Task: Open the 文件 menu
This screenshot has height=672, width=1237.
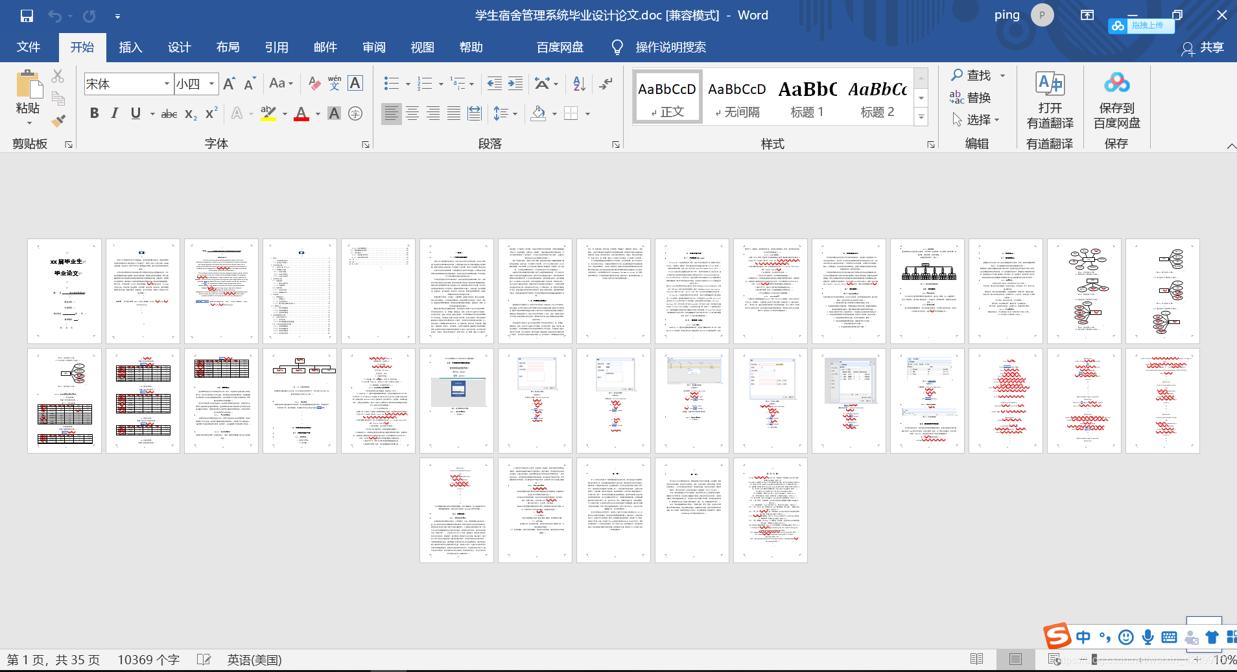Action: click(x=29, y=47)
